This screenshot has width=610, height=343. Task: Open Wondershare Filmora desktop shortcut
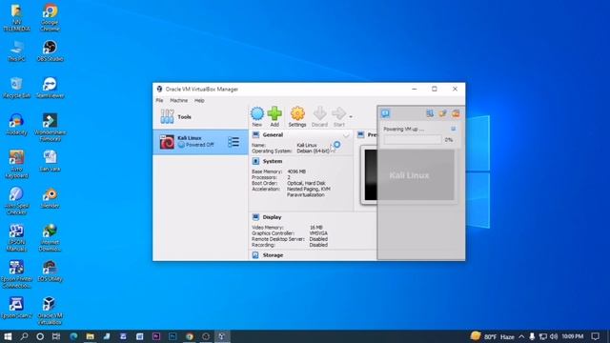pos(50,128)
